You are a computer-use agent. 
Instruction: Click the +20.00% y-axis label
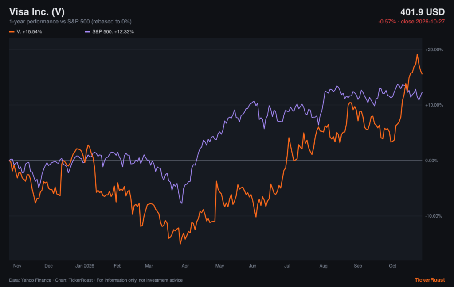coord(434,50)
